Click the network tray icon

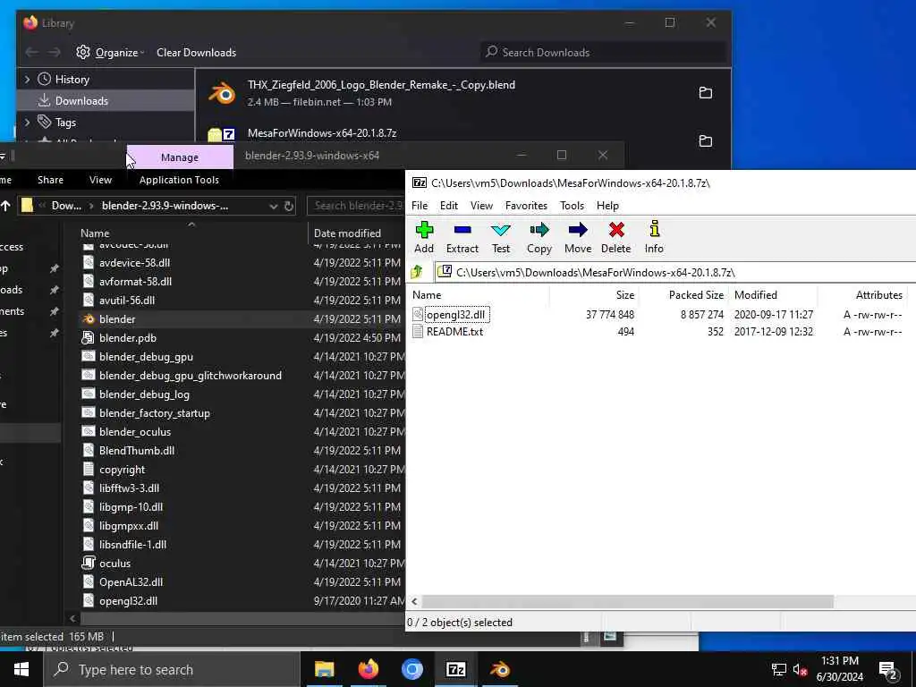[779, 670]
